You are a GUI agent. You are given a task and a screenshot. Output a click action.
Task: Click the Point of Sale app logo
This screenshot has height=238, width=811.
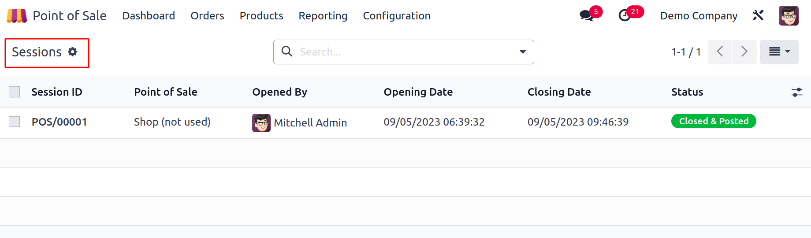(x=17, y=16)
